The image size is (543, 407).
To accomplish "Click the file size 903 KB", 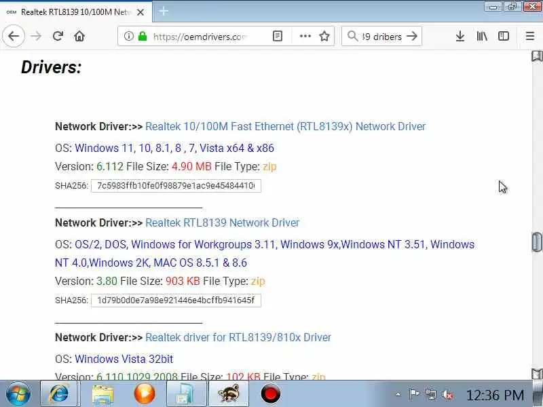I will pos(183,282).
